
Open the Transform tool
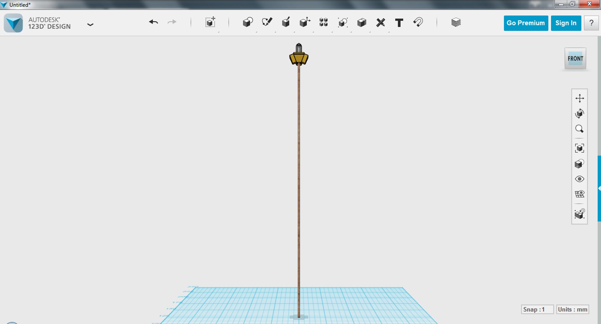point(211,22)
